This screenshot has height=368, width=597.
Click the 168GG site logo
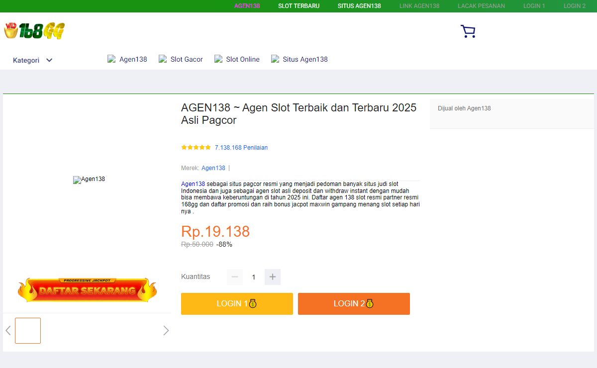pyautogui.click(x=34, y=31)
